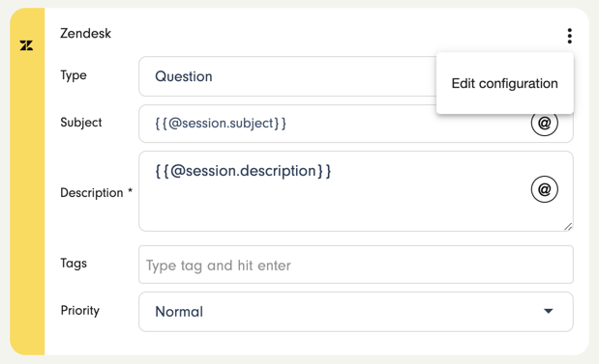
Task: Click the Priority dropdown caret arrow
Action: [x=548, y=312]
